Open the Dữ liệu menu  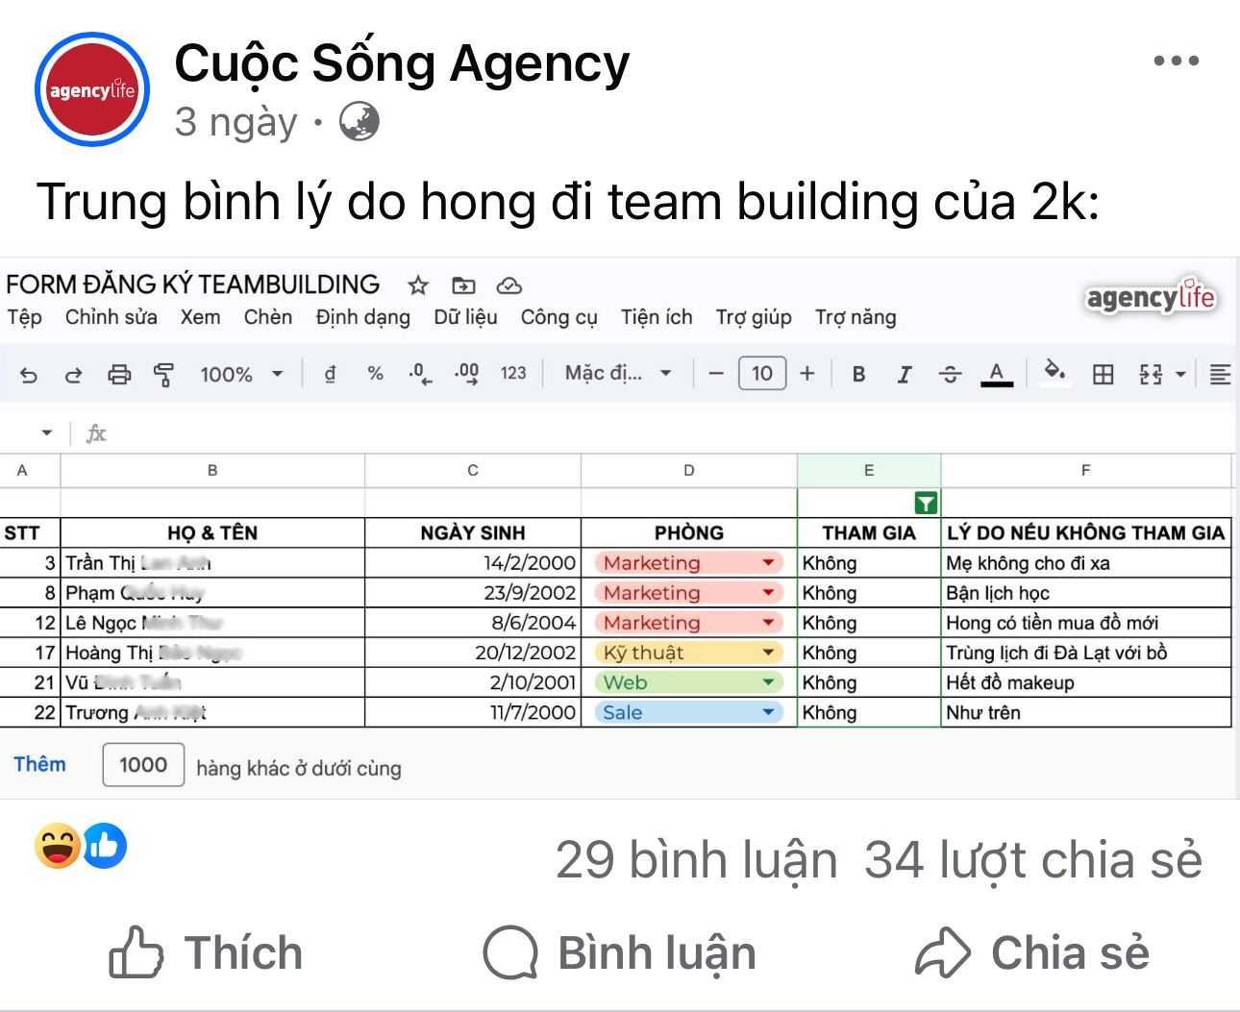(465, 317)
